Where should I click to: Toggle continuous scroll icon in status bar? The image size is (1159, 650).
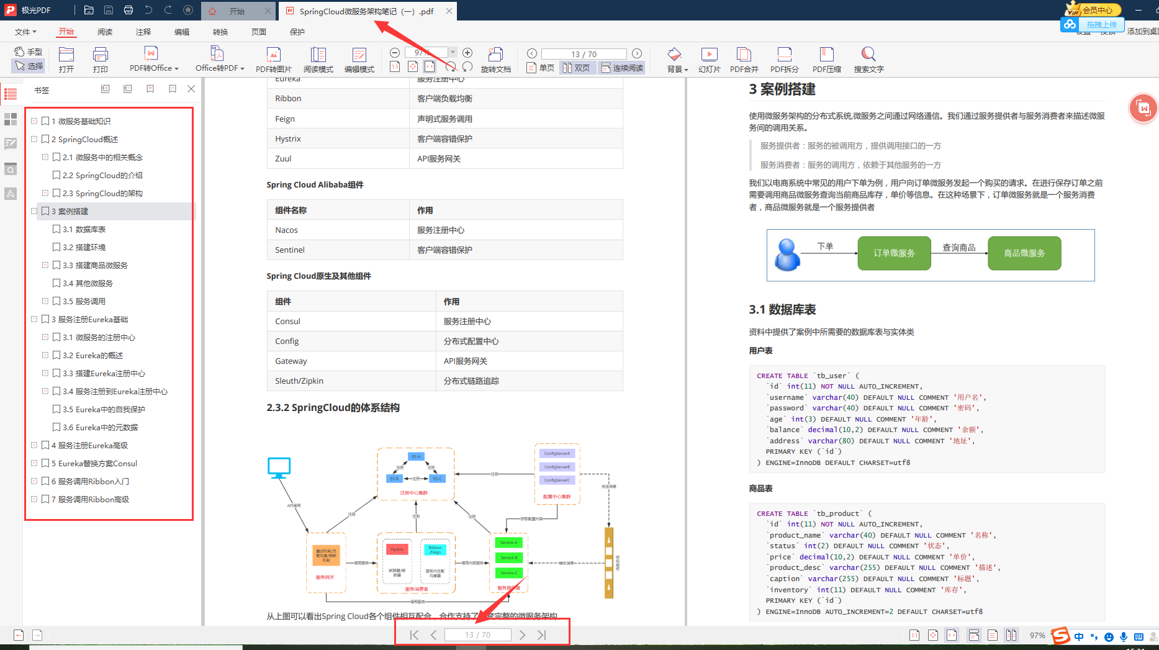973,634
